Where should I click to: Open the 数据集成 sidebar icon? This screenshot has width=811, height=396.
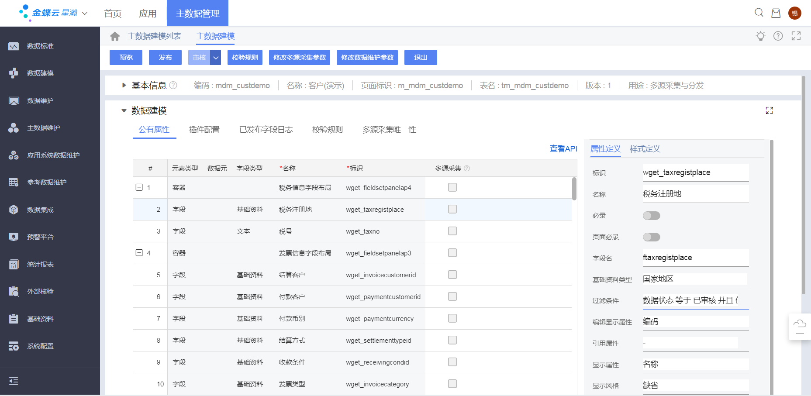[14, 210]
